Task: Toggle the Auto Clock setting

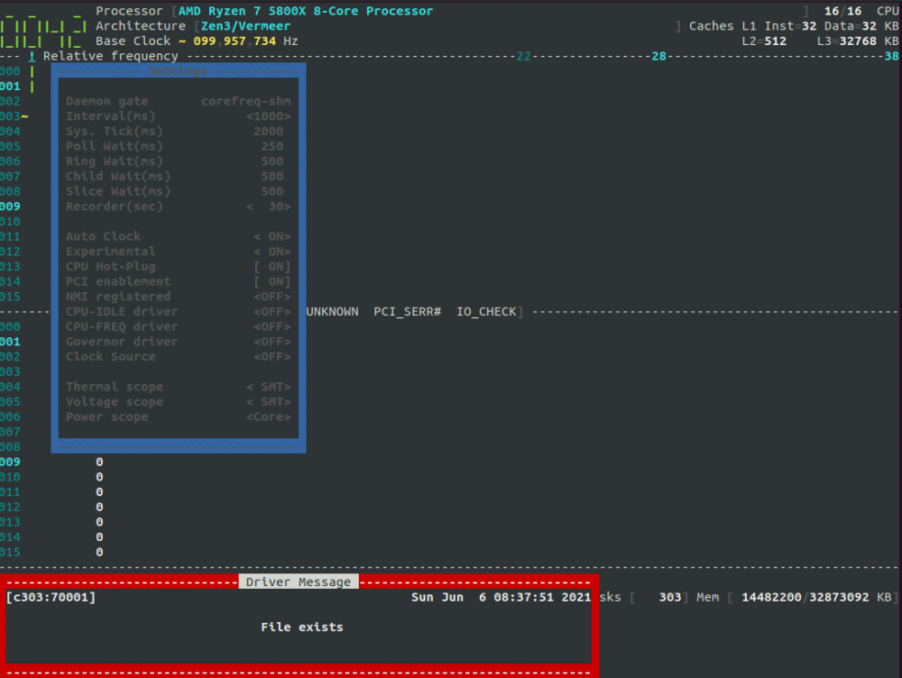Action: pos(272,236)
